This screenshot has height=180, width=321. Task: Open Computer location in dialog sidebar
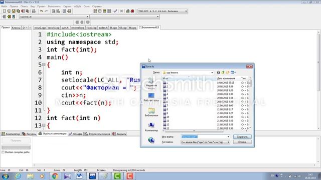(x=151, y=127)
